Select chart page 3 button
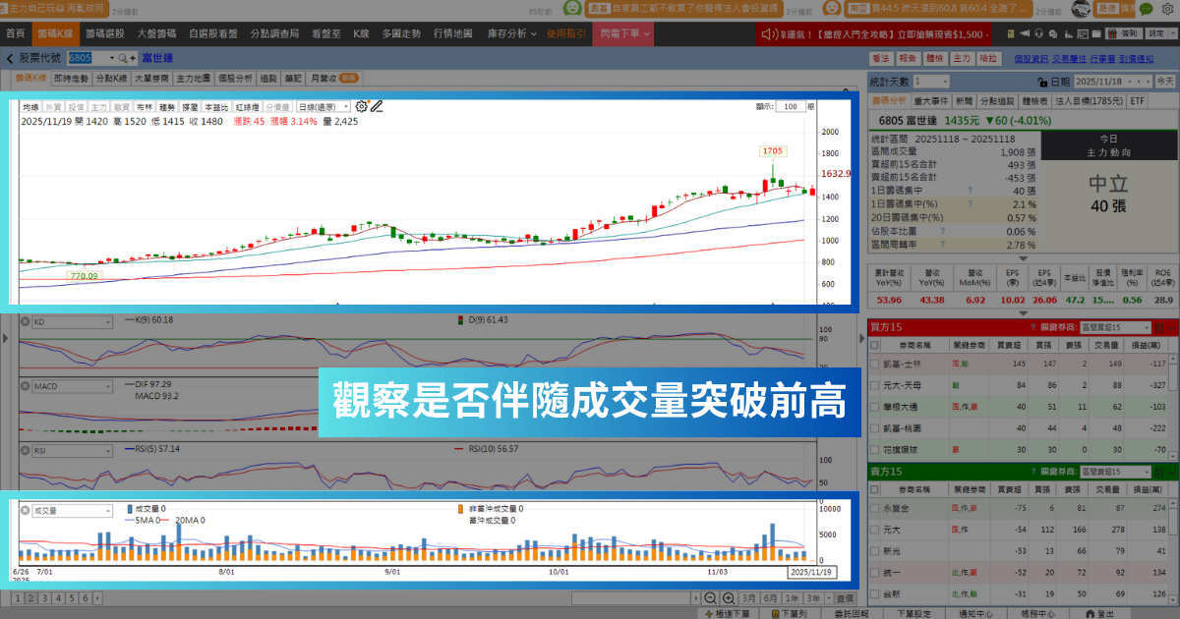 (44, 598)
